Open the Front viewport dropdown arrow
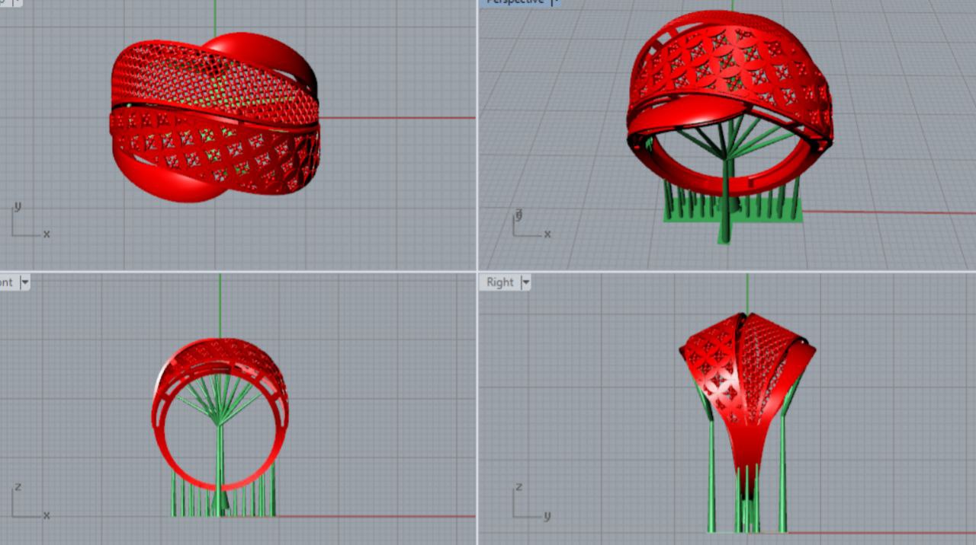The image size is (976, 545). tap(24, 282)
